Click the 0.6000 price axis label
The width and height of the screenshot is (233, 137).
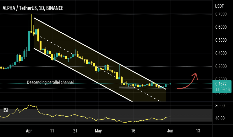tap(221, 27)
